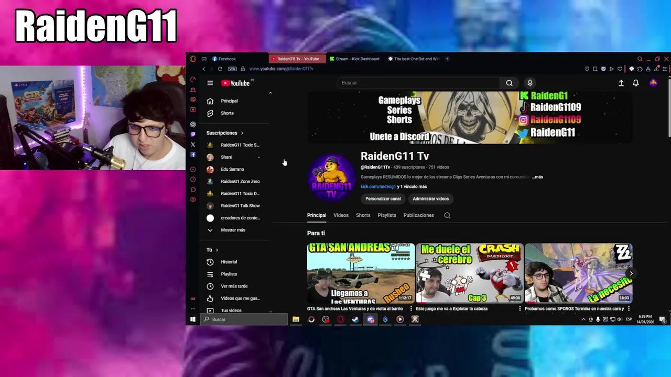The height and width of the screenshot is (377, 671).
Task: Open X panel in Opera sidebar
Action: [193, 145]
